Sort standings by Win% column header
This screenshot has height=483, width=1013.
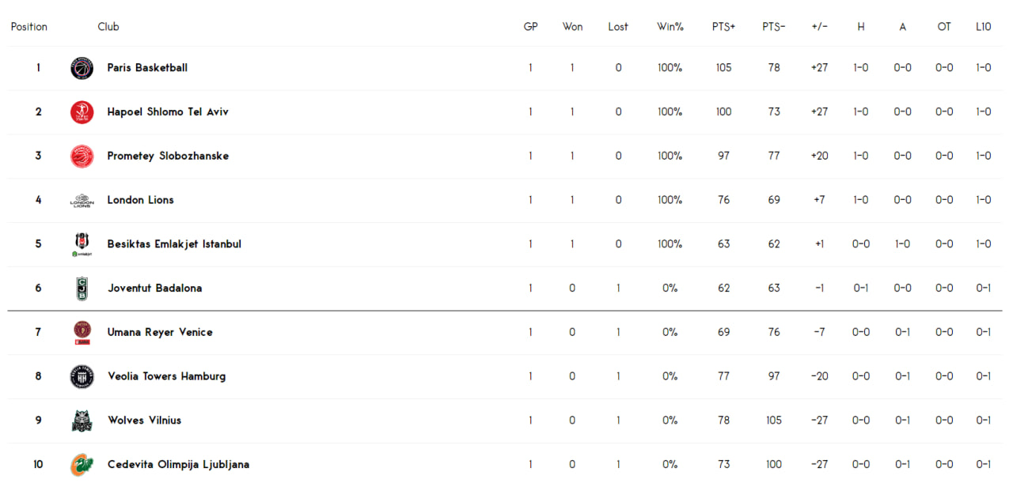tap(670, 27)
